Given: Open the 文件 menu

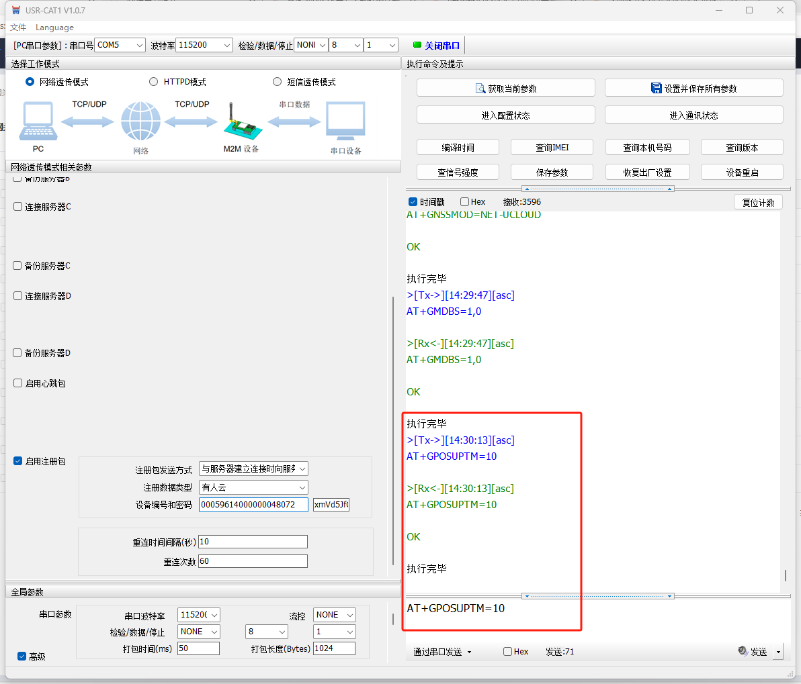Looking at the screenshot, I should tap(18, 28).
